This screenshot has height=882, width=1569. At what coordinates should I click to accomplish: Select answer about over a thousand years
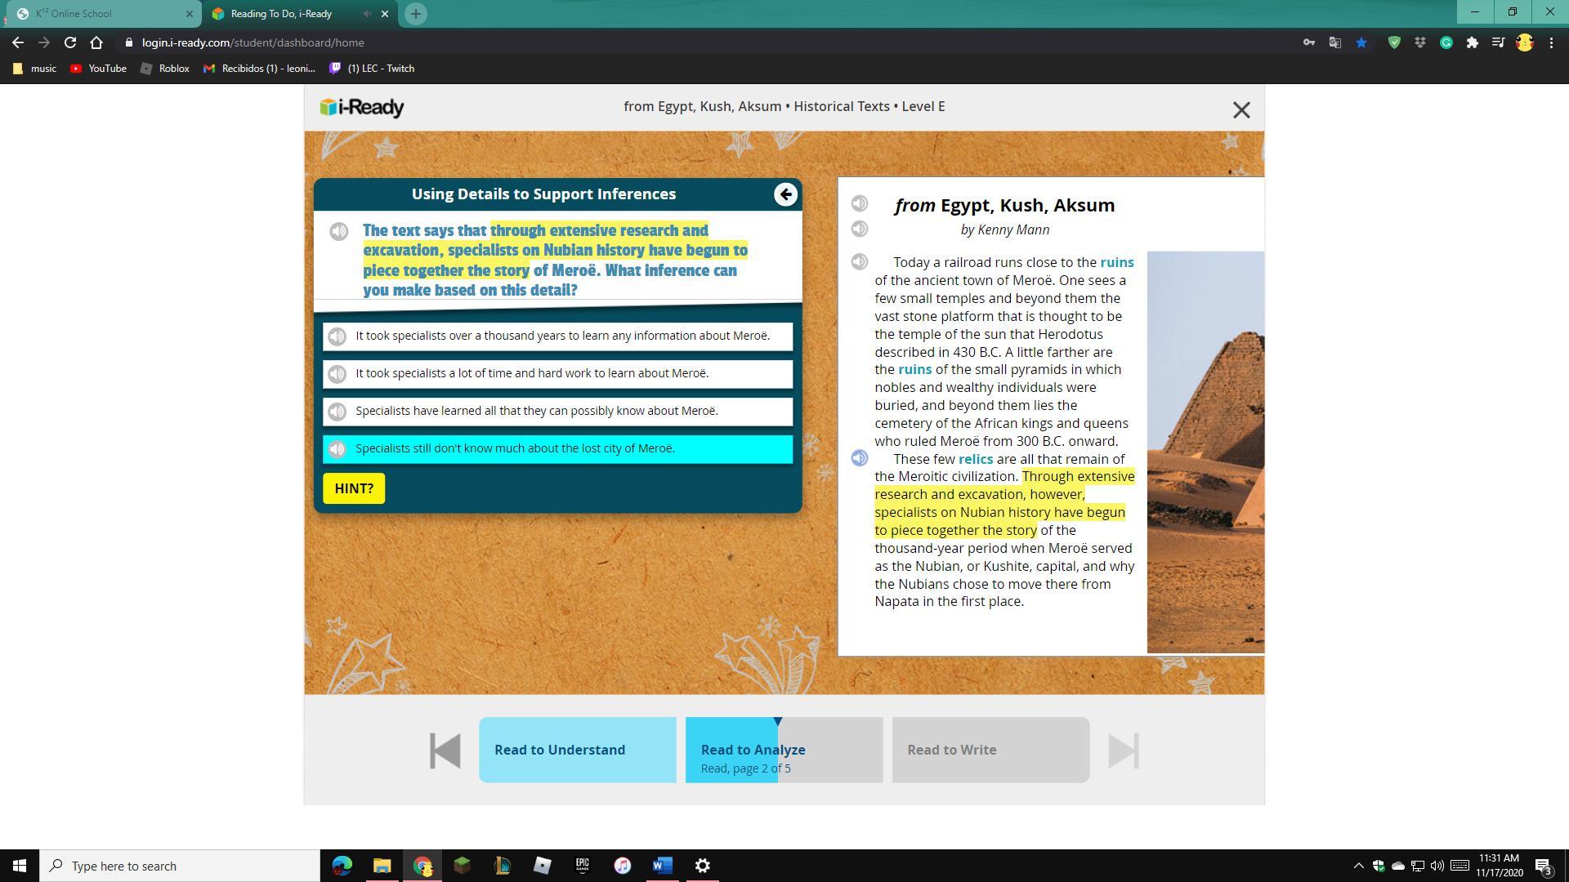click(x=562, y=336)
